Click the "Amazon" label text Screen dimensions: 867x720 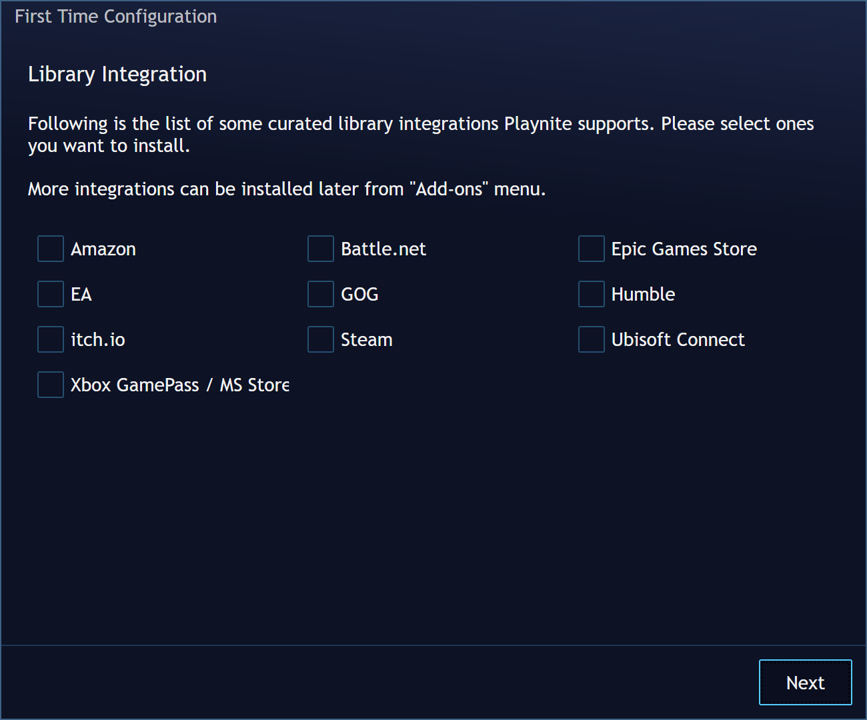pyautogui.click(x=103, y=249)
